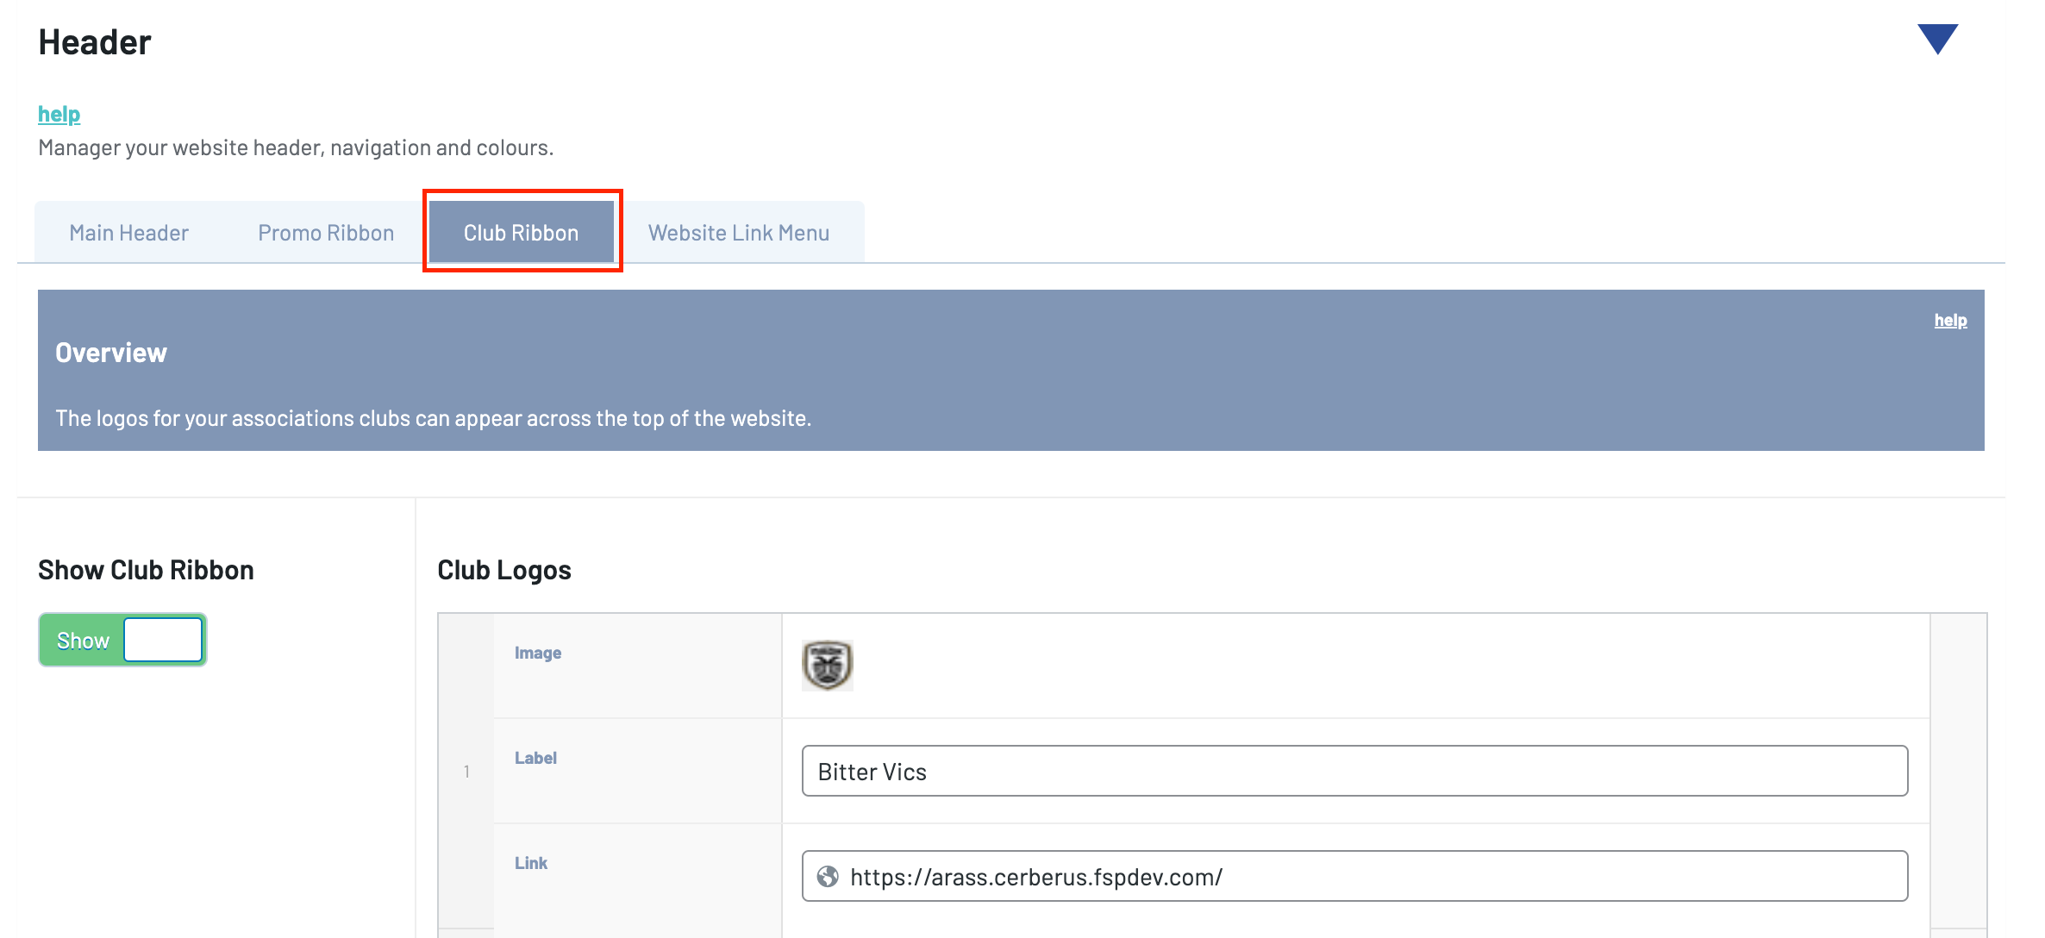Click the Club Logos heading
2045x938 pixels.
click(x=504, y=570)
